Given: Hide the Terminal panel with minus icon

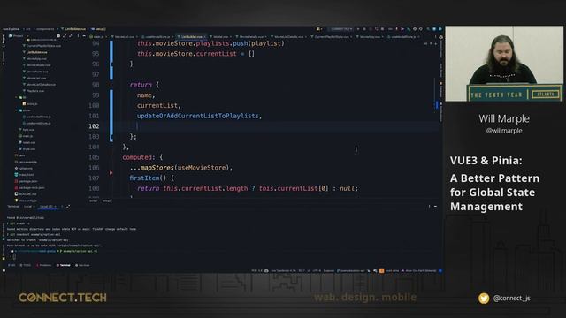Looking at the screenshot, I should point(435,207).
